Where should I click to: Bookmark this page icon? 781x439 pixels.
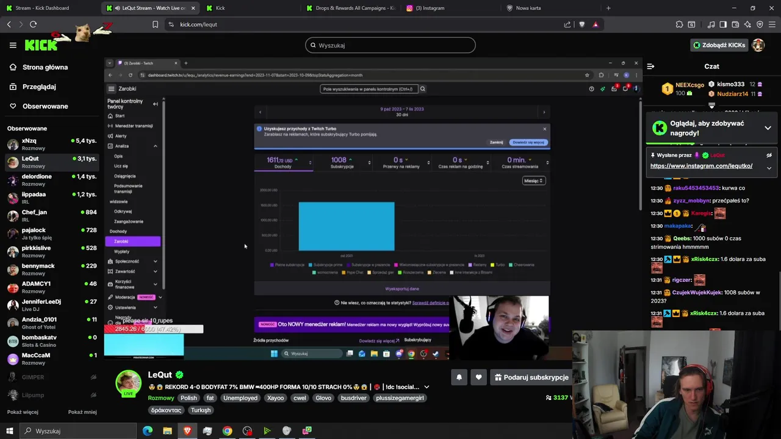click(x=155, y=24)
